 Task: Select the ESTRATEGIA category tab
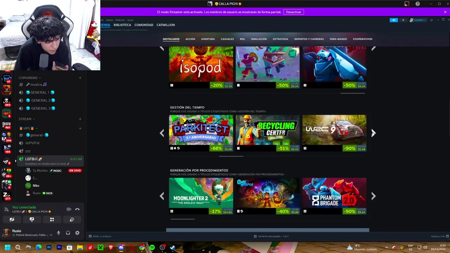[281, 39]
